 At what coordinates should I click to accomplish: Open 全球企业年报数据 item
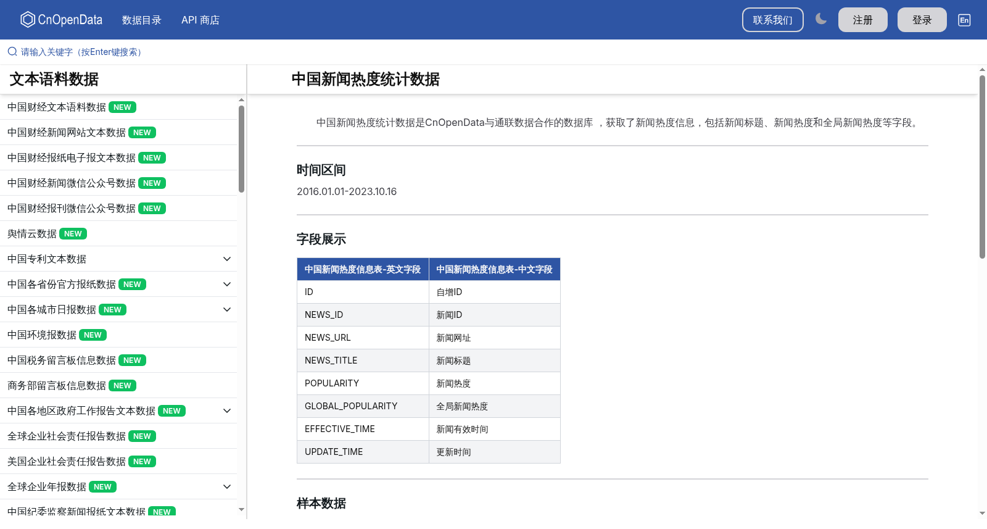point(47,487)
